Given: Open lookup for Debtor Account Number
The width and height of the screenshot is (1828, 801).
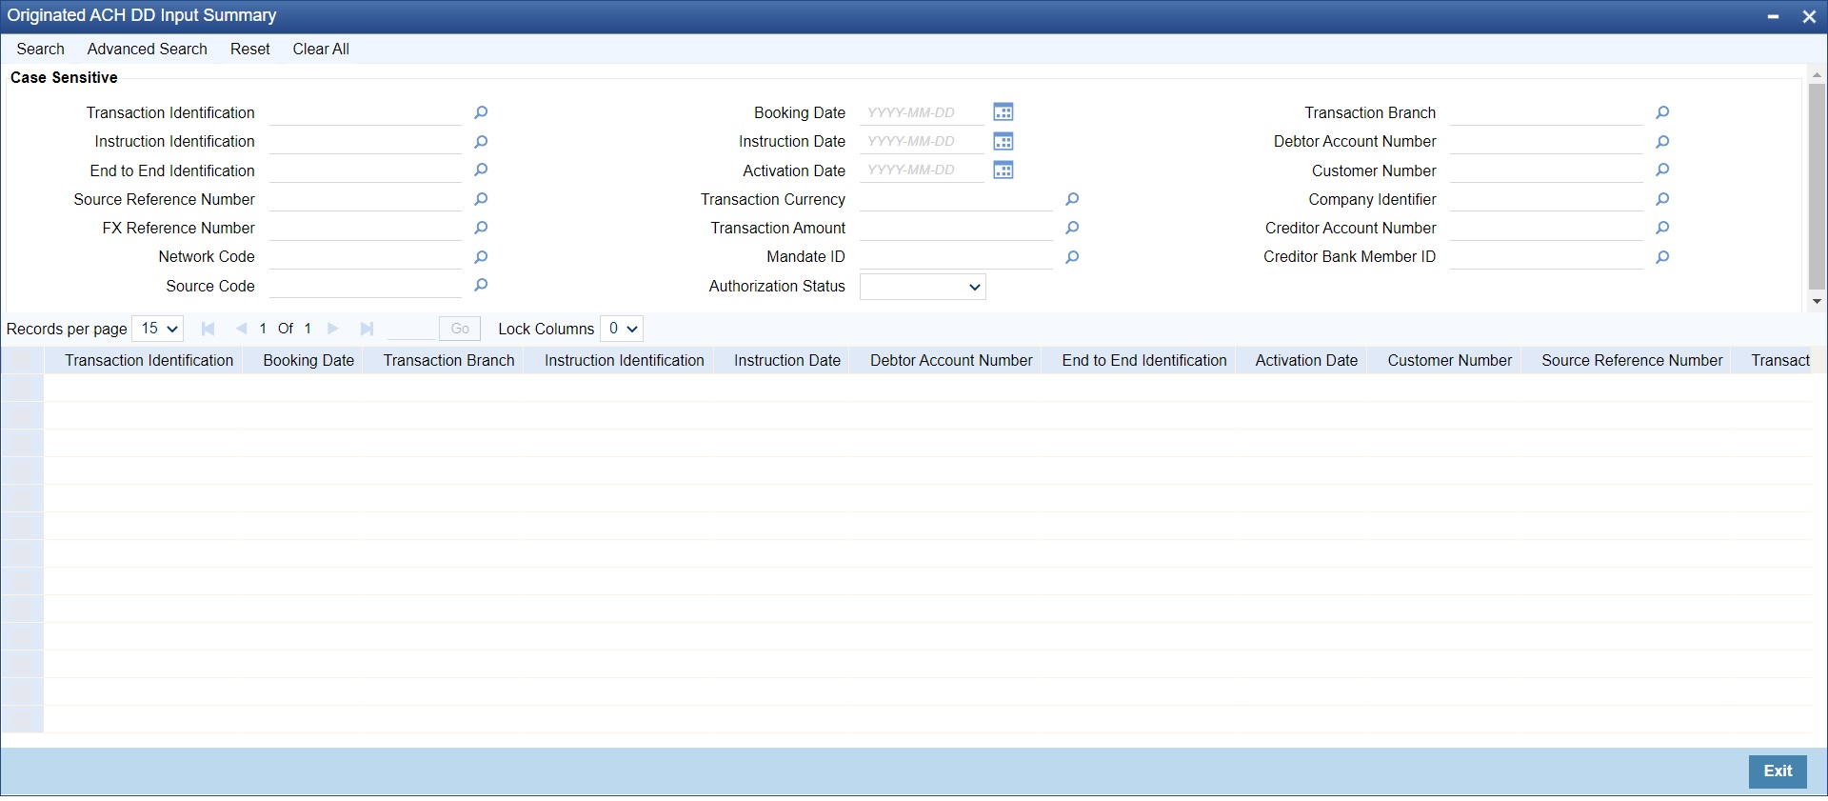Looking at the screenshot, I should click(1662, 142).
